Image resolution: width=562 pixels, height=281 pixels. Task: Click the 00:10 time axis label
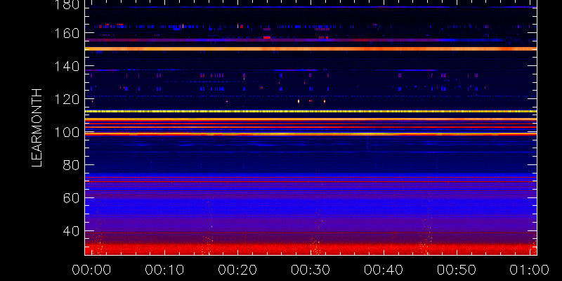164,270
